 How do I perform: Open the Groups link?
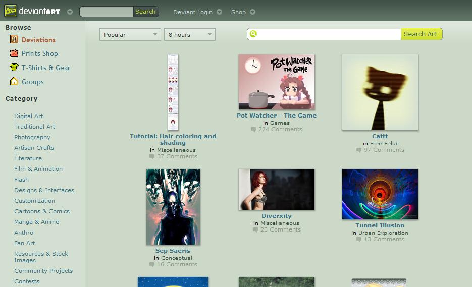pyautogui.click(x=32, y=82)
